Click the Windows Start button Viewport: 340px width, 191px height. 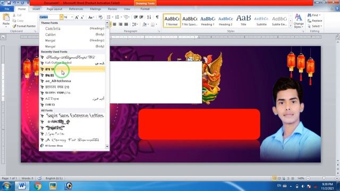(x=6, y=186)
